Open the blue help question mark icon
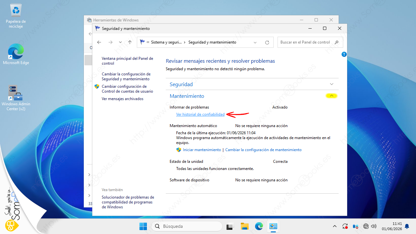The image size is (416, 234). [x=344, y=54]
